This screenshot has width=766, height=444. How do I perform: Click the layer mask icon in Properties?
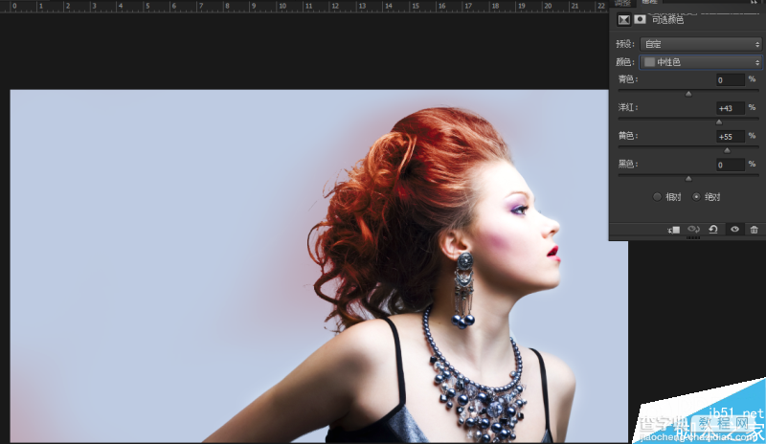tap(640, 19)
